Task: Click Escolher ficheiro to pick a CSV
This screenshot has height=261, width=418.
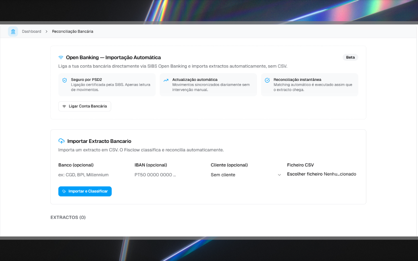Action: (x=305, y=174)
